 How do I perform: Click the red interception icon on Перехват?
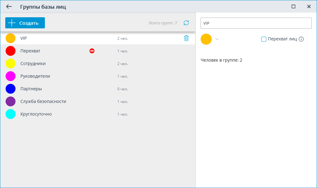[x=92, y=51]
